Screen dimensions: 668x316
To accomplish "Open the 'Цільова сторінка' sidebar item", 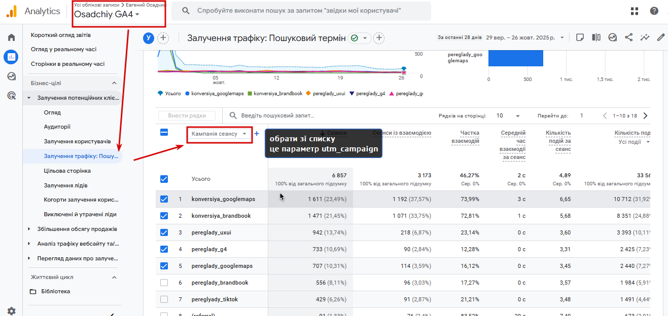I will (x=67, y=171).
